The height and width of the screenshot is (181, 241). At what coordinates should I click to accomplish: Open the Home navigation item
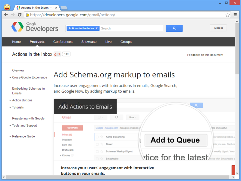[x=17, y=42]
